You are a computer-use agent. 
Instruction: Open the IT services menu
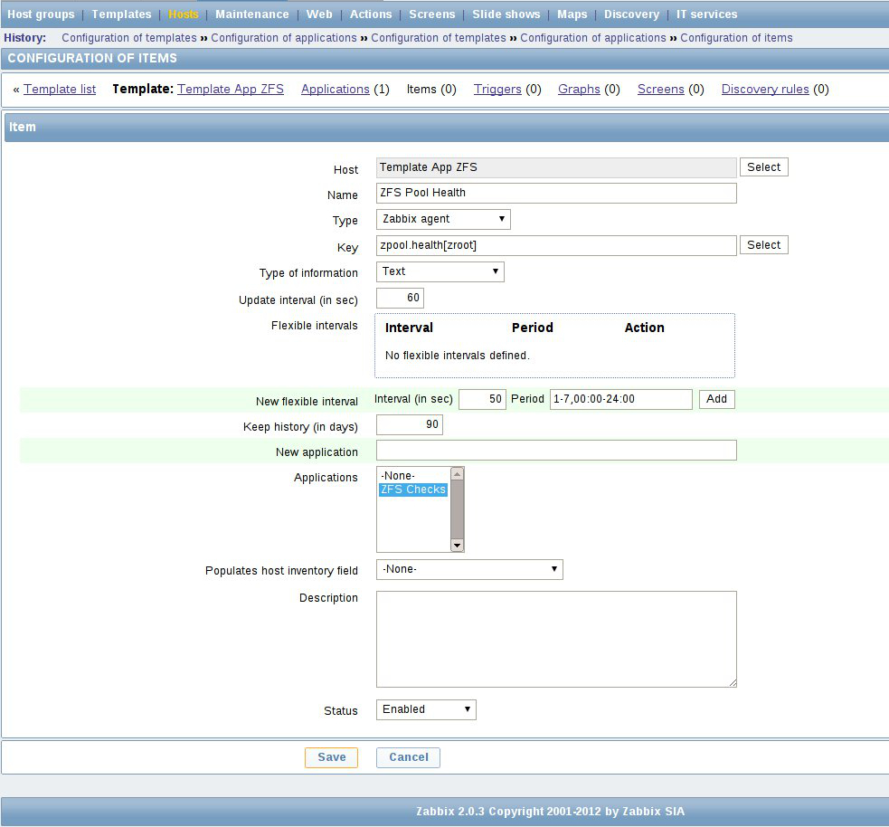tap(706, 14)
